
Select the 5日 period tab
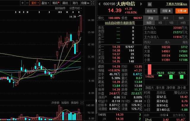(171, 23)
